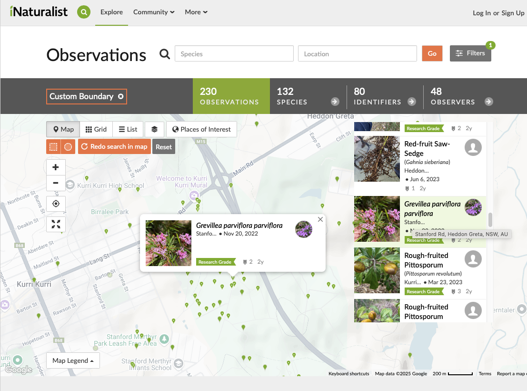Screen dimensions: 527x391
Task: Click the green search magnifier icon
Action: (x=84, y=12)
